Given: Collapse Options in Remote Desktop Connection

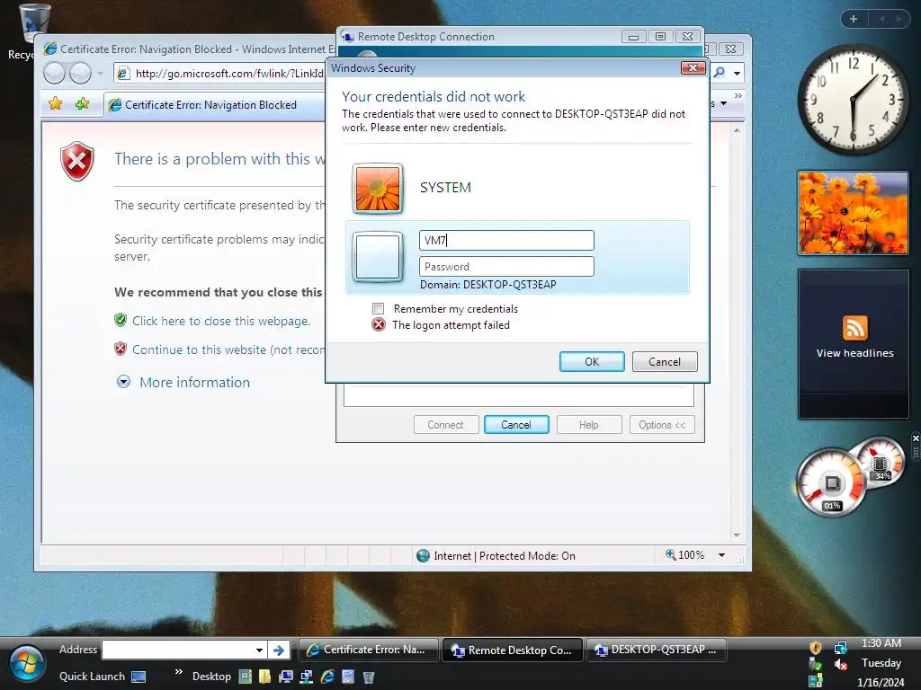Looking at the screenshot, I should [662, 425].
